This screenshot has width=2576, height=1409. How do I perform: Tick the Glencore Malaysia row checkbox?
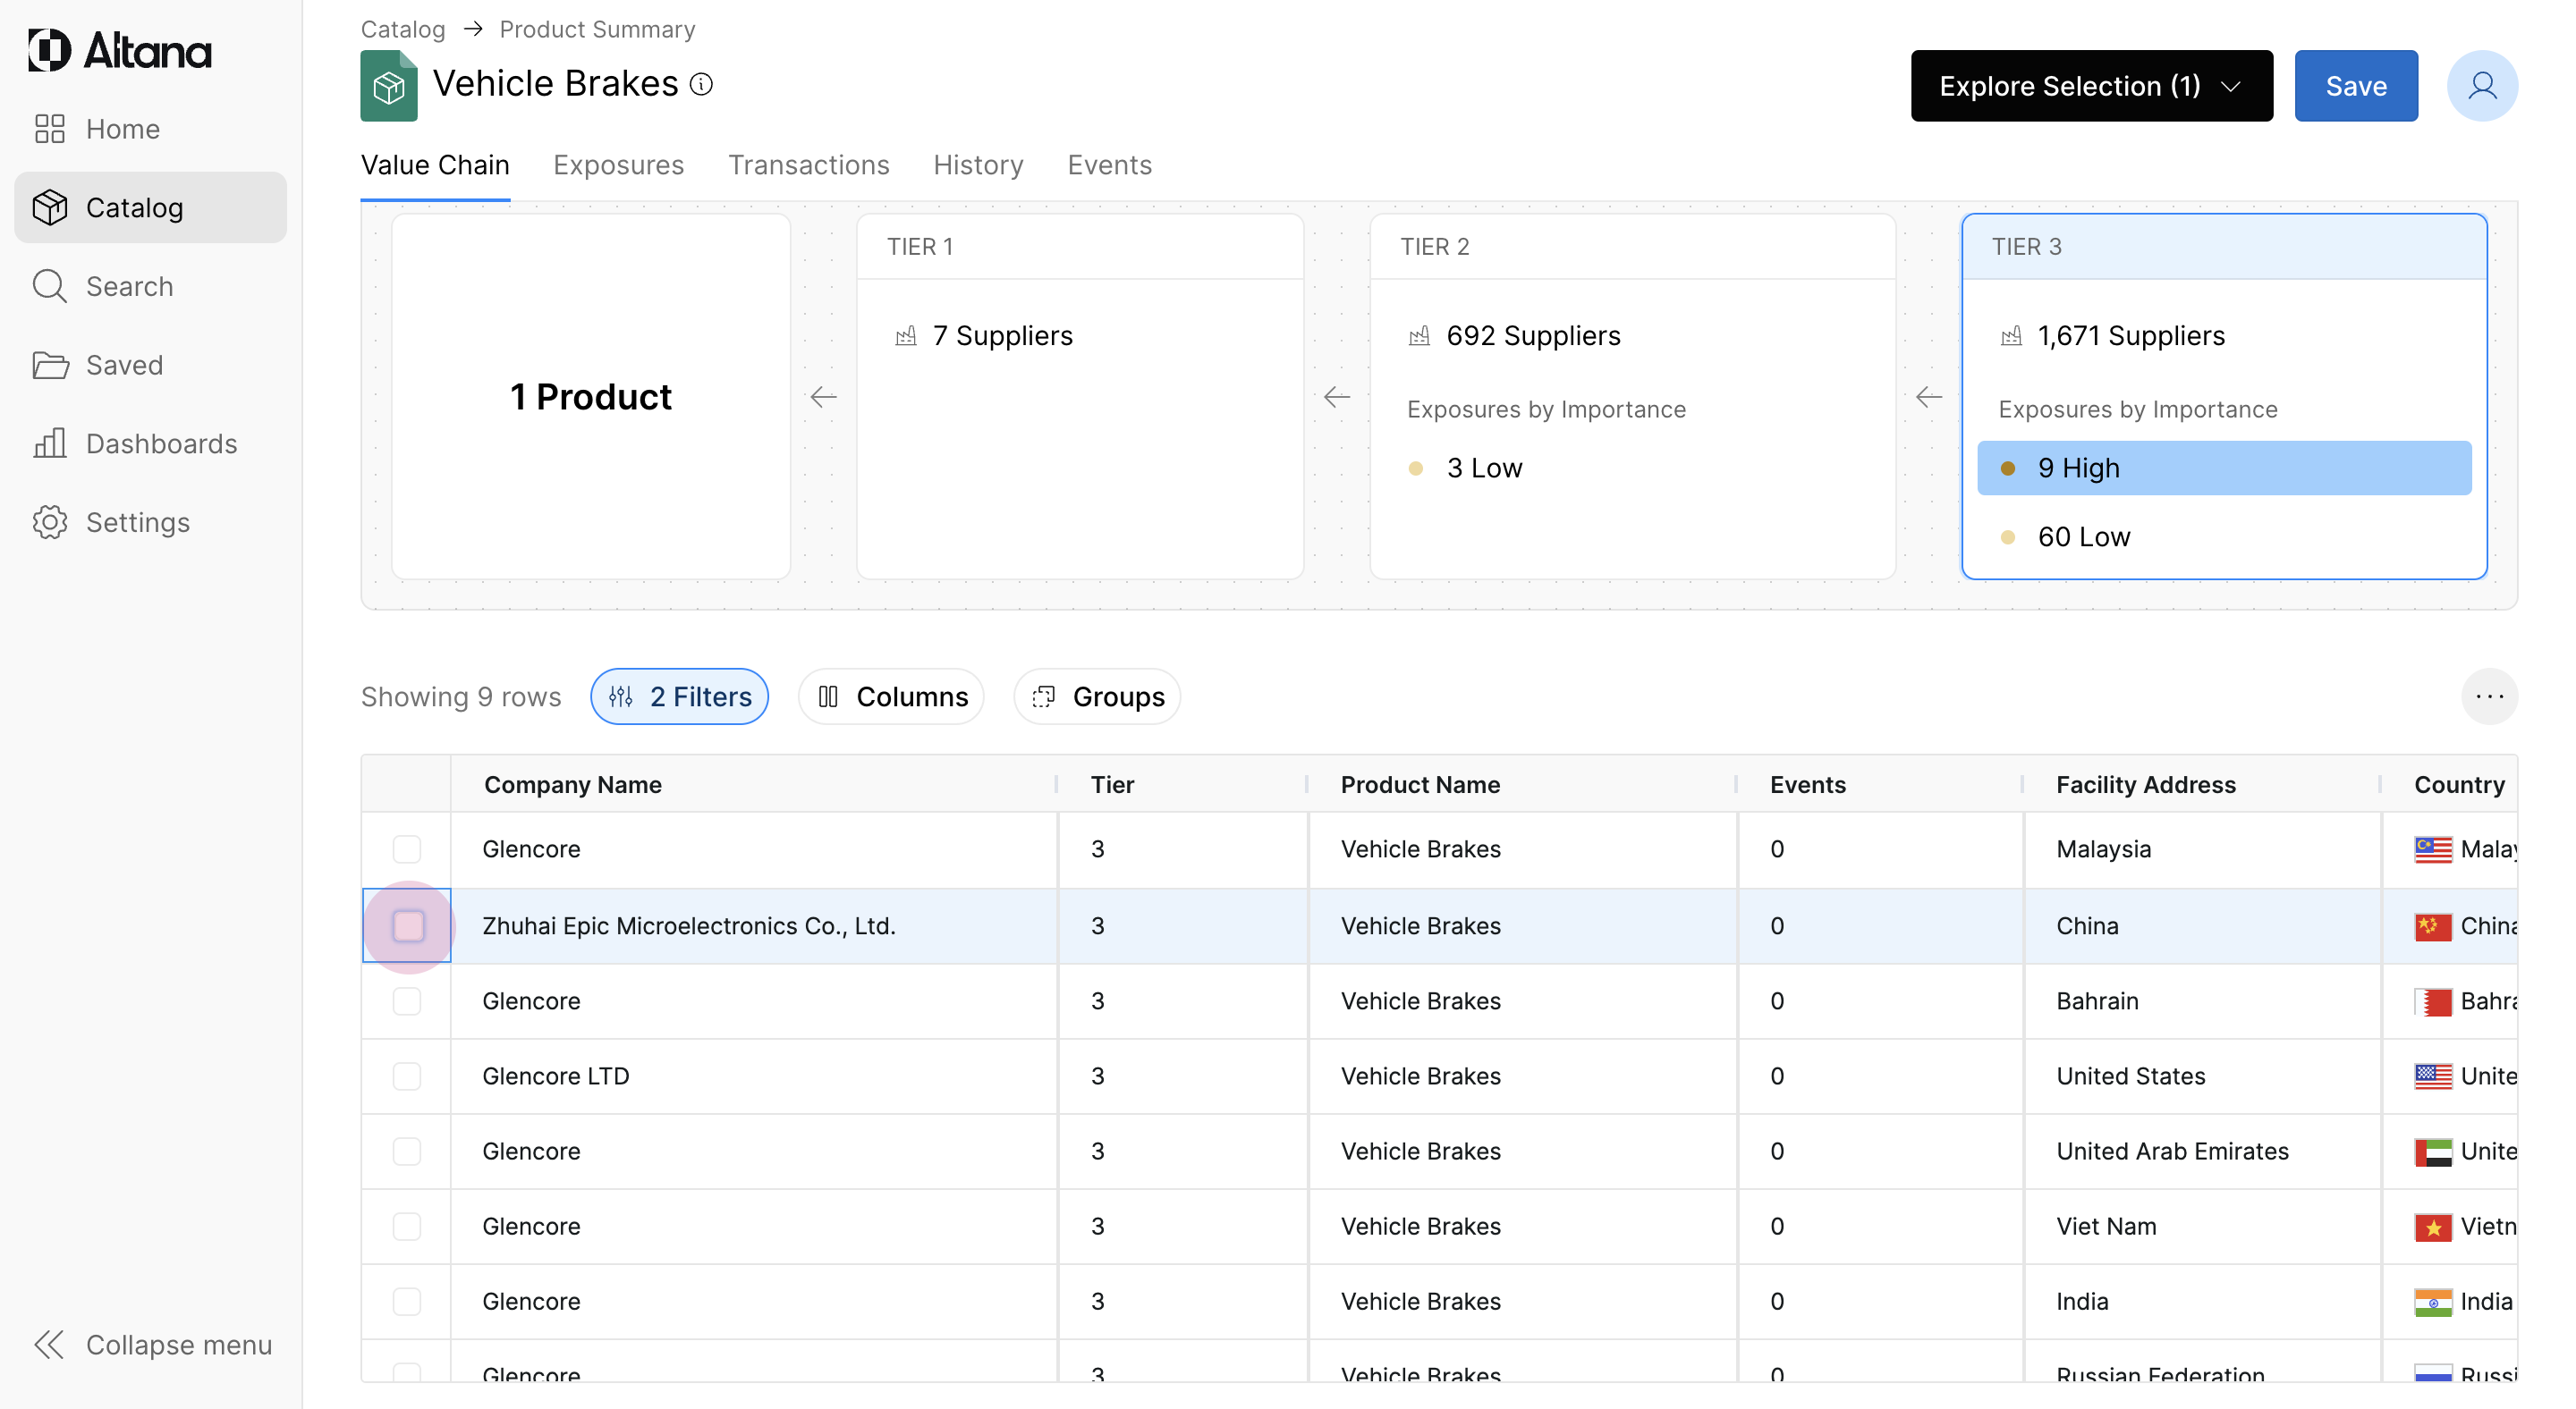407,849
